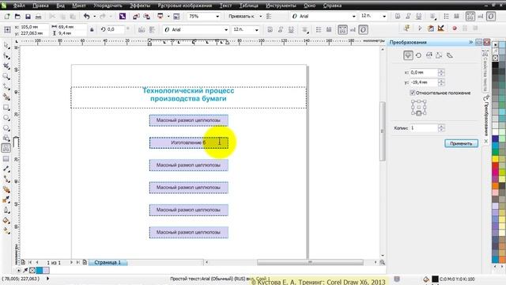Toggle Italic formatting in the property bar
Viewport: 506px width, 285px height.
click(x=281, y=30)
